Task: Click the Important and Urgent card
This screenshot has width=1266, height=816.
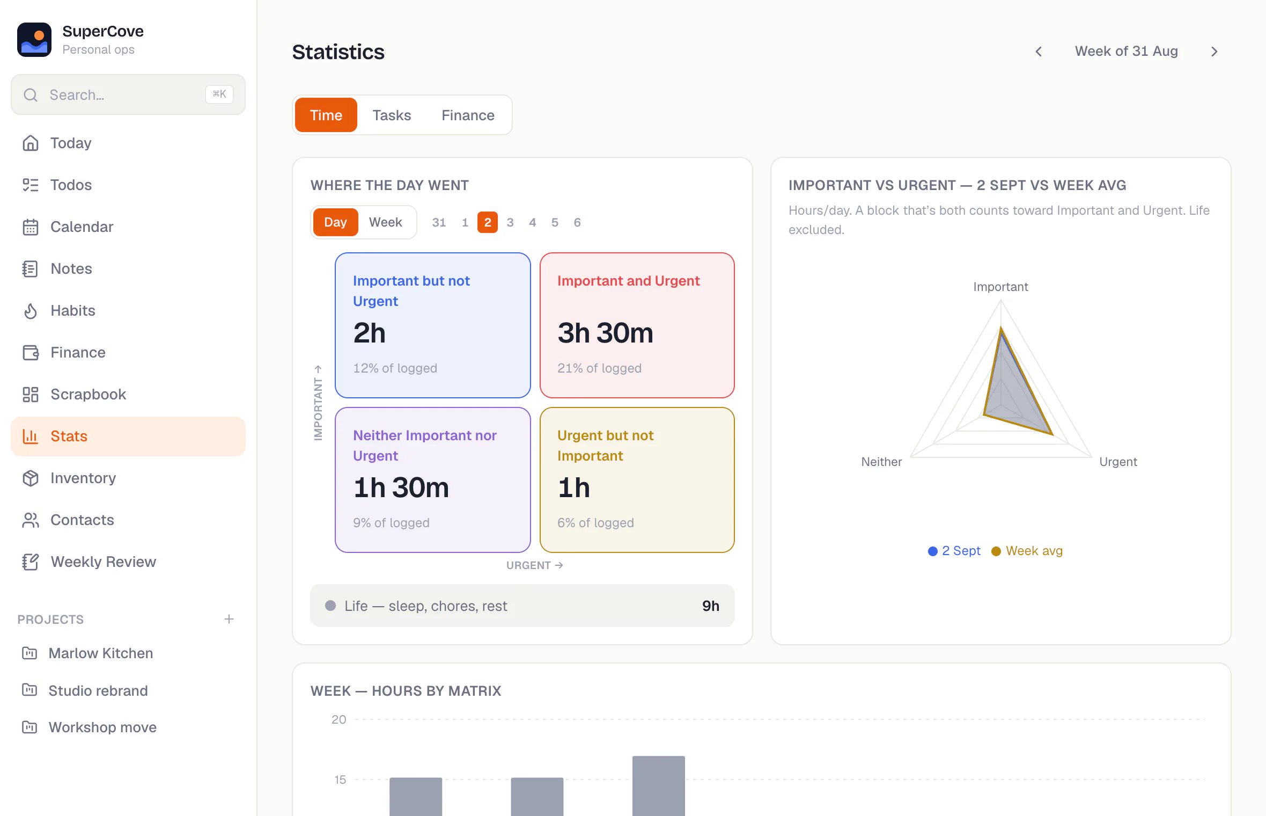Action: click(x=637, y=325)
